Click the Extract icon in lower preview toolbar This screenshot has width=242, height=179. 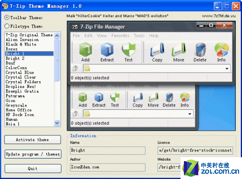point(99,97)
